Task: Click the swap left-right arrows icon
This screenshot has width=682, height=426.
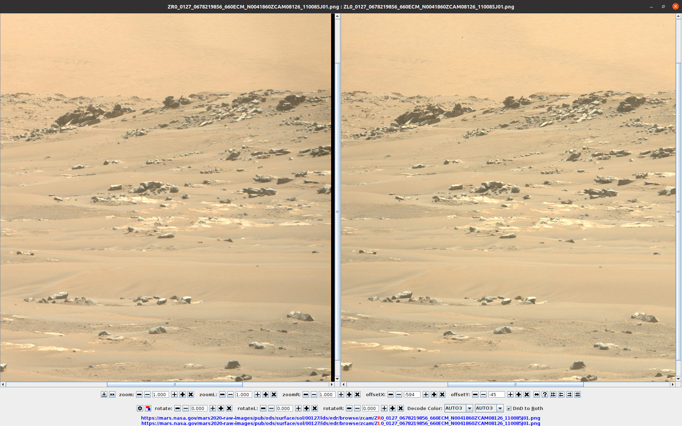Action: point(537,394)
